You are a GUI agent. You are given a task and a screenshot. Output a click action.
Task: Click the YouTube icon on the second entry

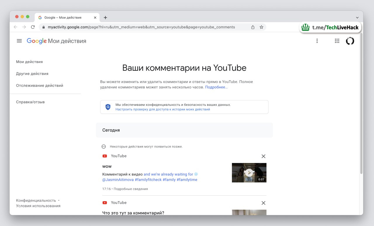pyautogui.click(x=105, y=203)
